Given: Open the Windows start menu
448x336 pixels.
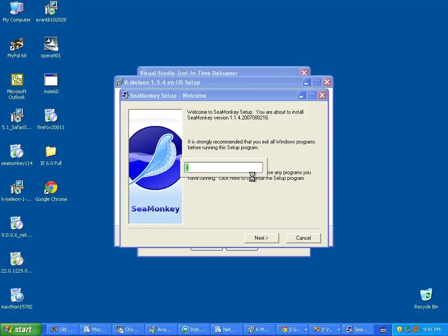Looking at the screenshot, I should tap(21, 329).
